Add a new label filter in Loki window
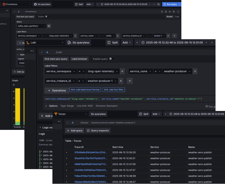Viewport: 225px width, 184px height. coord(130,81)
